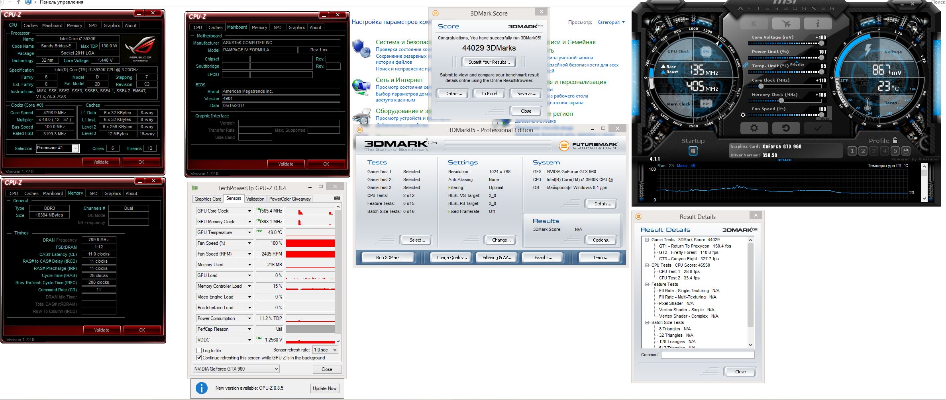Click Result Details tree vertical scrollbar
Image resolution: width=946 pixels, height=400 pixels.
[751, 292]
